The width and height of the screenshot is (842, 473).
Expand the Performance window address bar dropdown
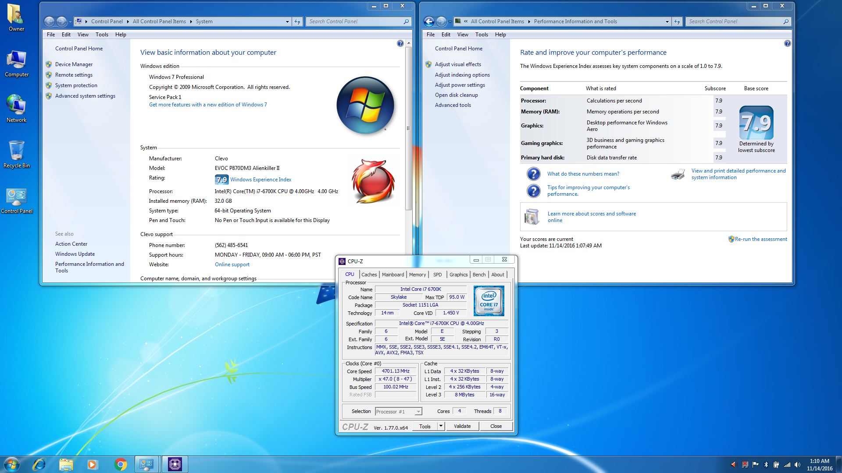point(667,21)
